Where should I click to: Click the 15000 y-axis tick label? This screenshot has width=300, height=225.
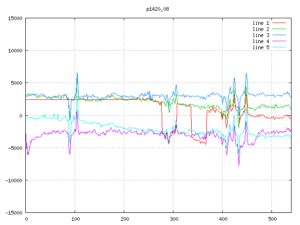tap(15, 18)
